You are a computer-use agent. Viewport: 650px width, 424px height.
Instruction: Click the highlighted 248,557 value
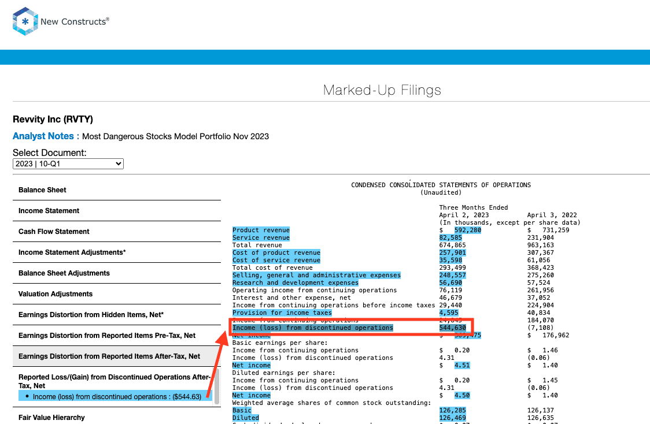click(x=452, y=275)
